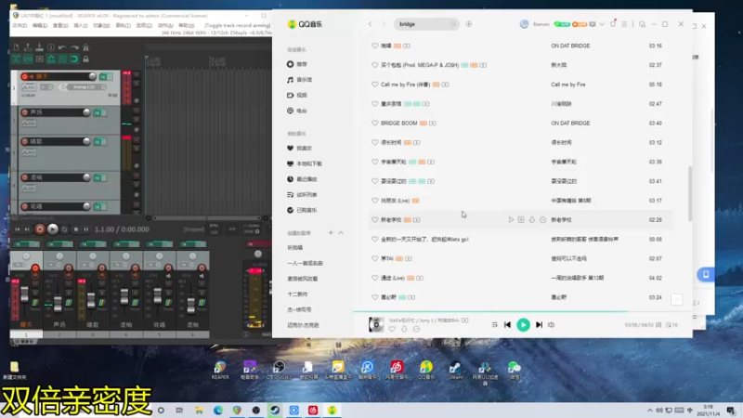Click the undo arrow in REAPER
Image resolution: width=743 pixels, height=418 pixels.
point(62,47)
